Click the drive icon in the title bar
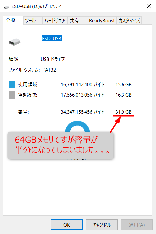Viewport: 156px width, 234px height. tap(6, 7)
